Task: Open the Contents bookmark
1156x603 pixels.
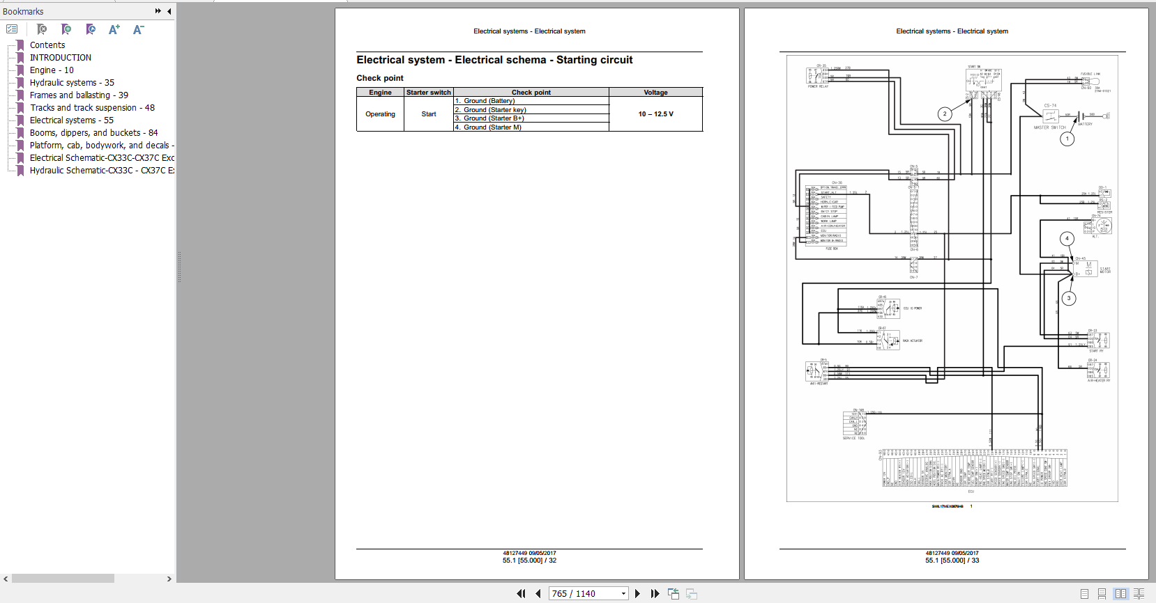Action: [x=47, y=45]
